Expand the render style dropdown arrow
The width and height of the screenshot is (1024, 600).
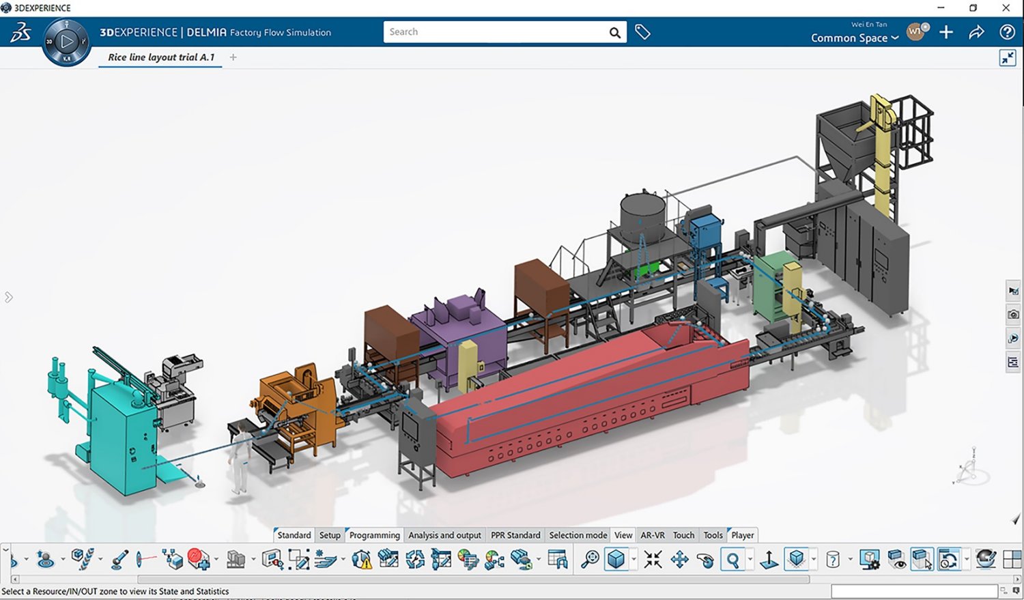[x=814, y=560]
